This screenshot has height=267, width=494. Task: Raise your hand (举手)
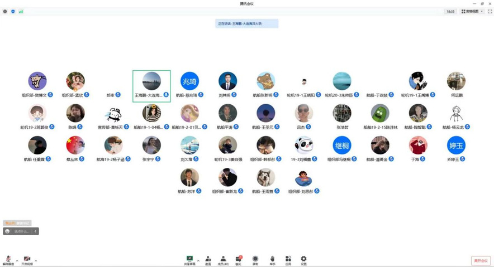pos(272,260)
